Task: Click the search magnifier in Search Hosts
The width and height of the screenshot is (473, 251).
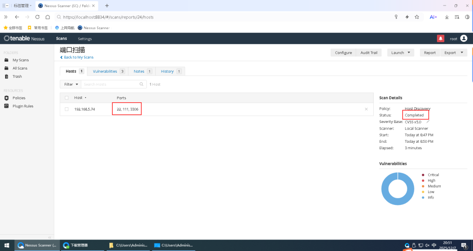Action: tap(142, 84)
